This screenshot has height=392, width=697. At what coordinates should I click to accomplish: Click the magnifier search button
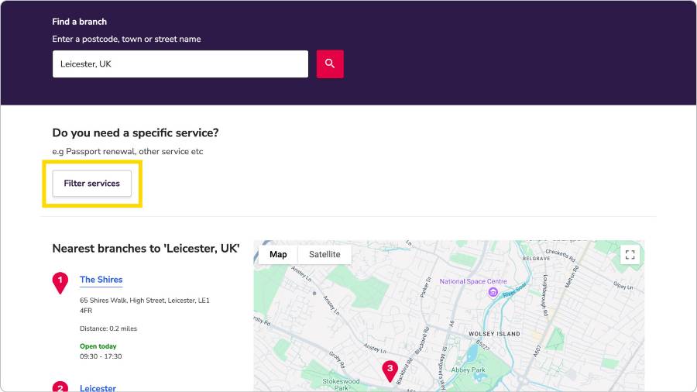pyautogui.click(x=330, y=64)
